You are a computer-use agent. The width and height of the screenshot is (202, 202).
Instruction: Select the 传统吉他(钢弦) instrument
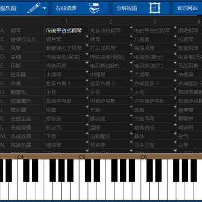[x=107, y=57]
